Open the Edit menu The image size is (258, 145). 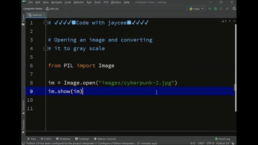37,2
